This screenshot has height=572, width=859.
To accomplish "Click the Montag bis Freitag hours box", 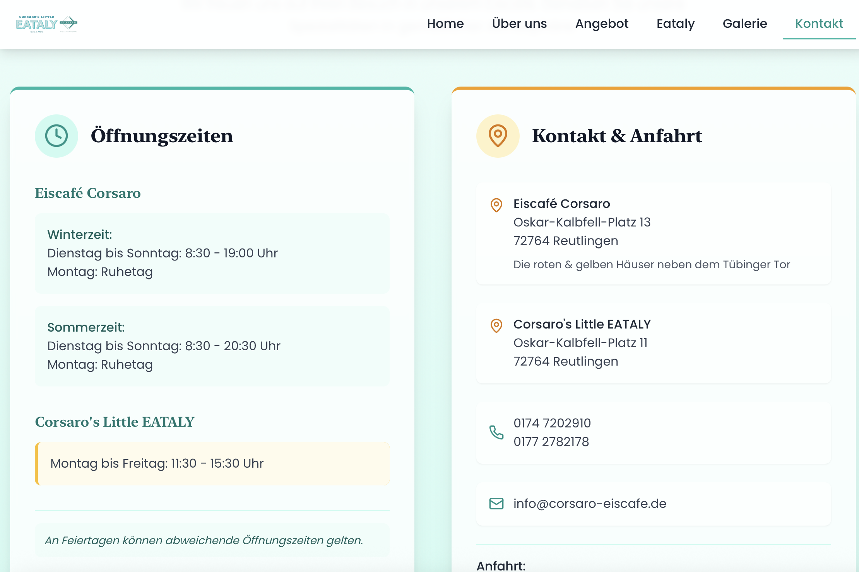I will click(x=213, y=463).
